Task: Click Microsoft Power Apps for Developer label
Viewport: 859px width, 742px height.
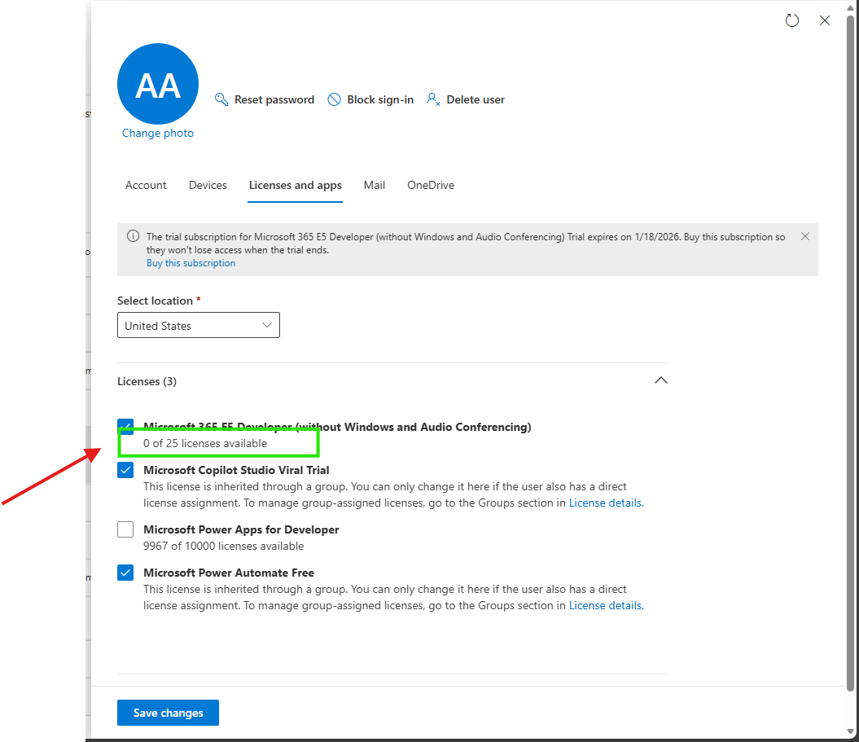Action: click(x=241, y=529)
